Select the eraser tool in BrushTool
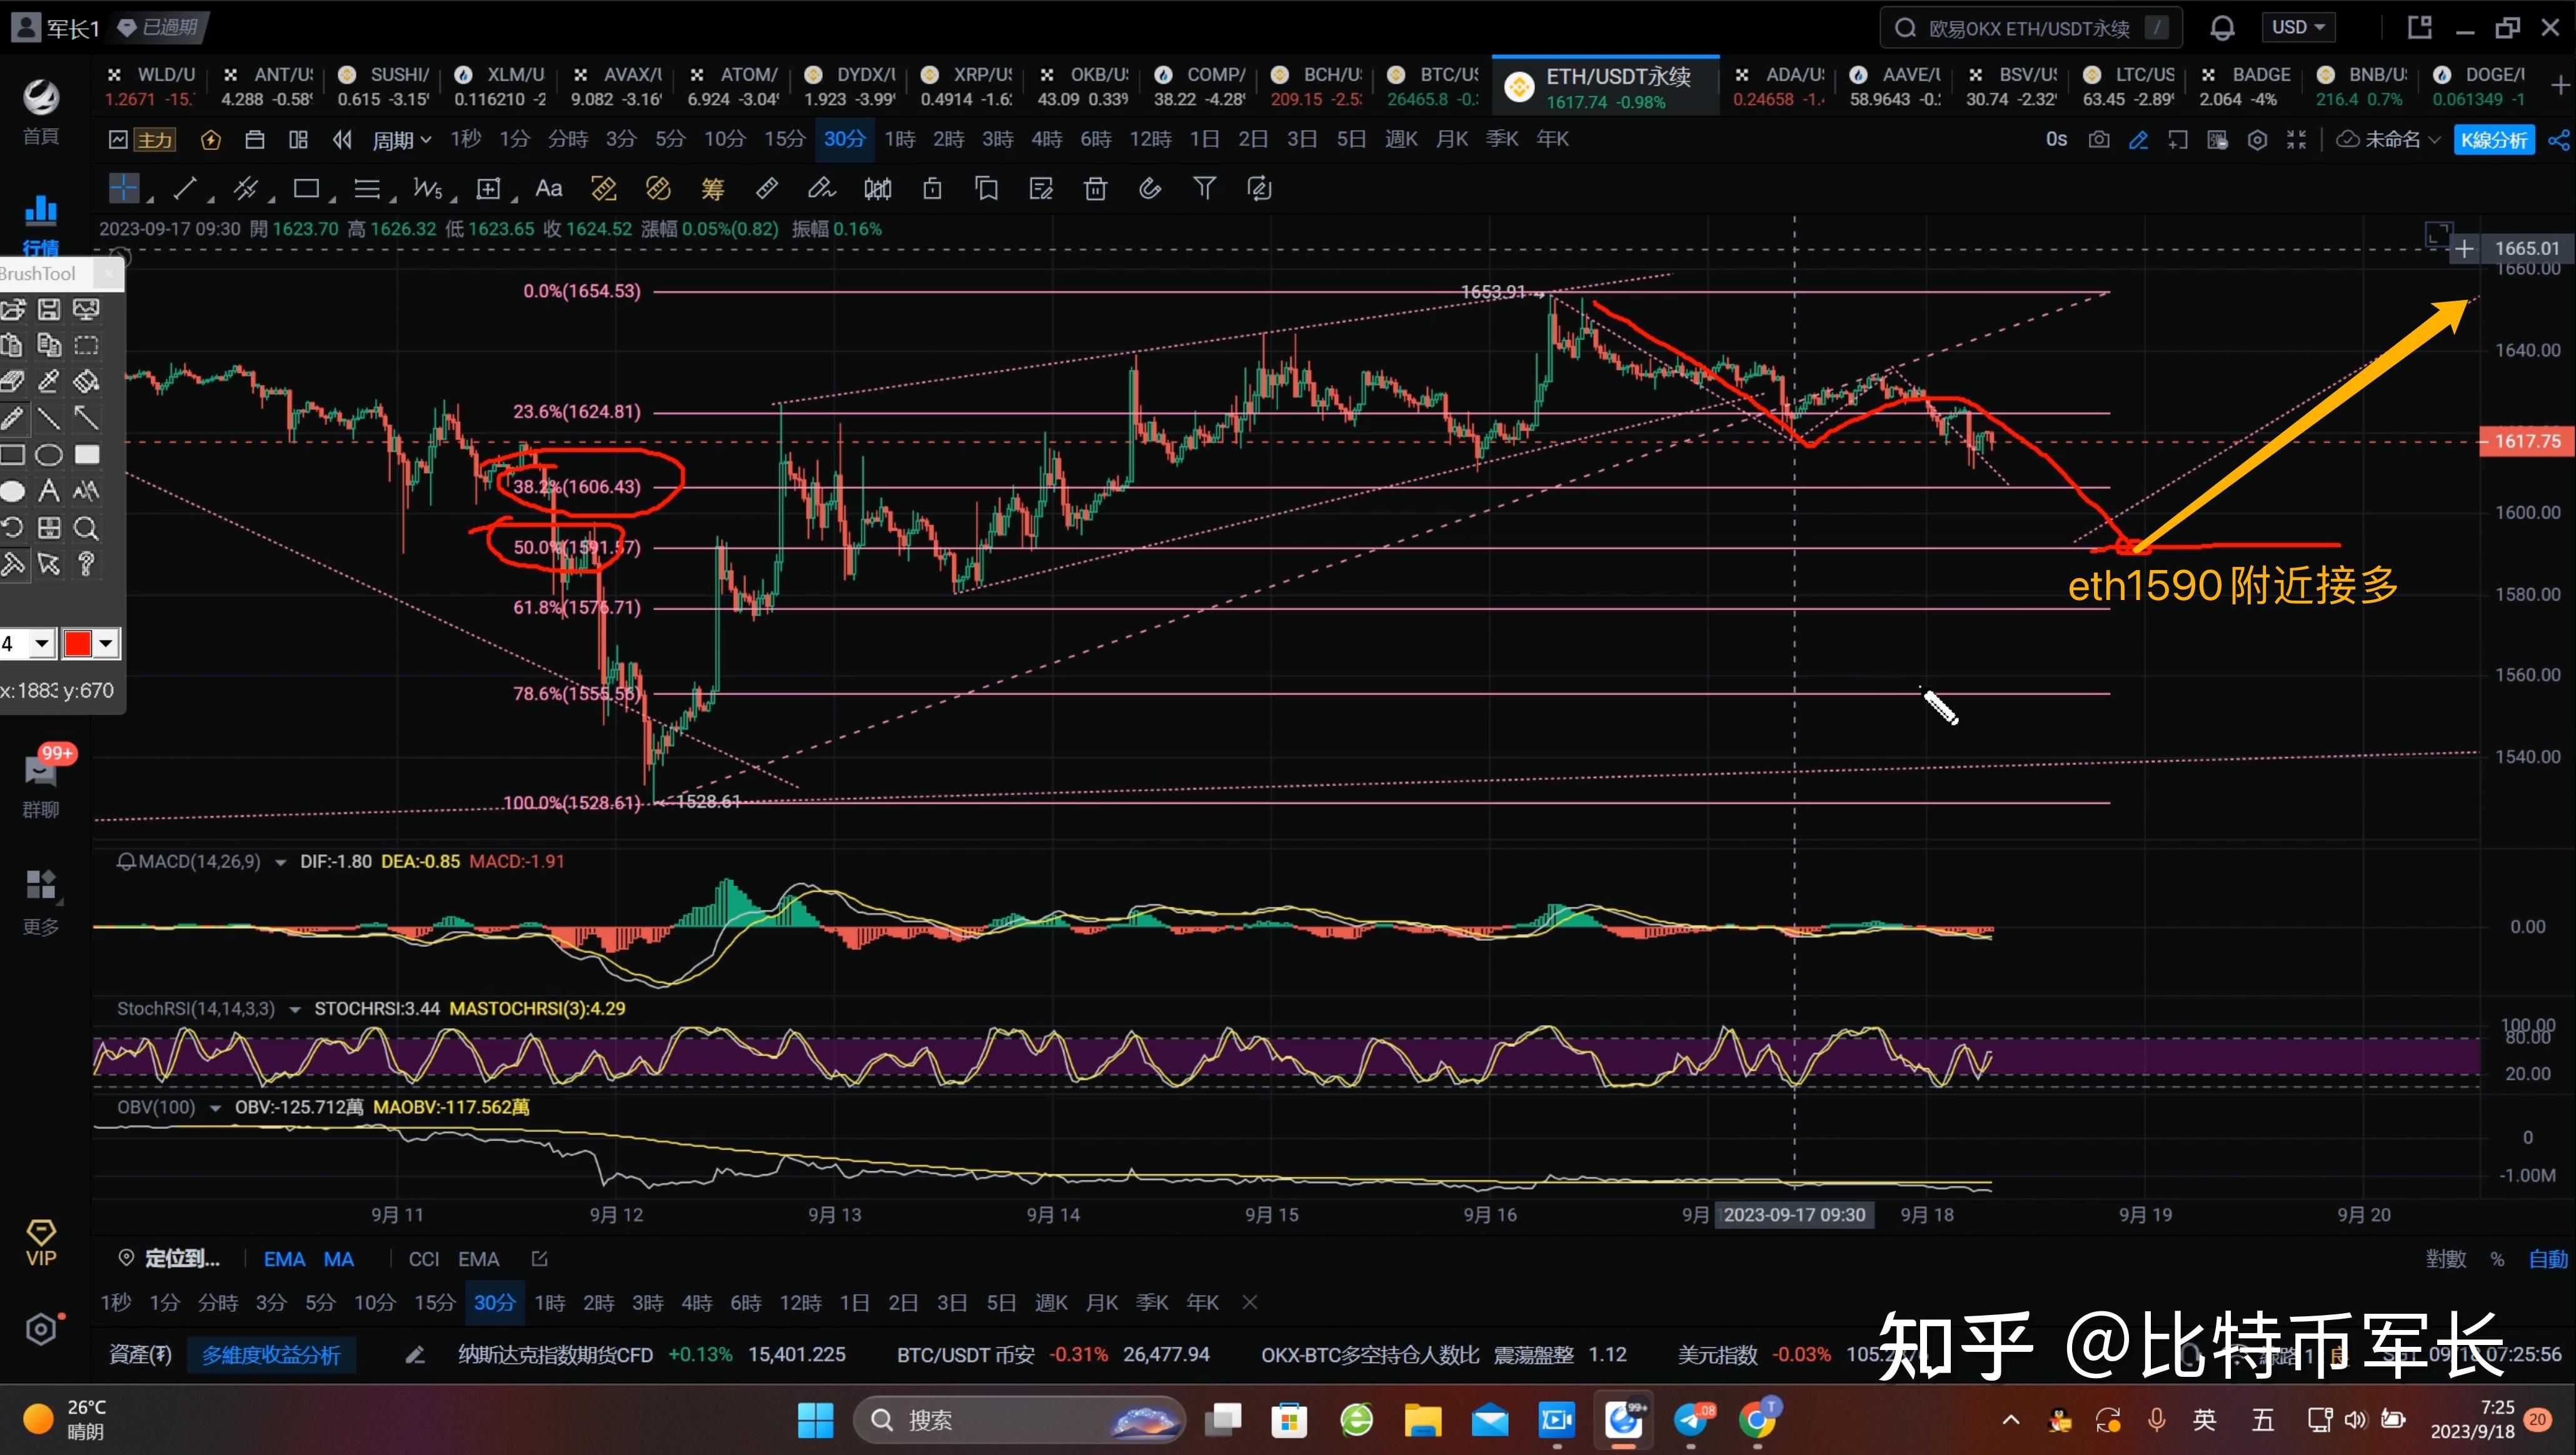 point(12,381)
